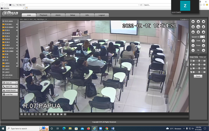
Task: Expand the Open All dropdown arrow
Action: point(17,83)
